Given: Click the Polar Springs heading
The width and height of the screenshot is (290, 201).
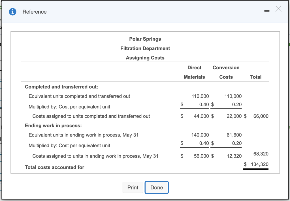Looking at the screenshot, I should coord(145,39).
